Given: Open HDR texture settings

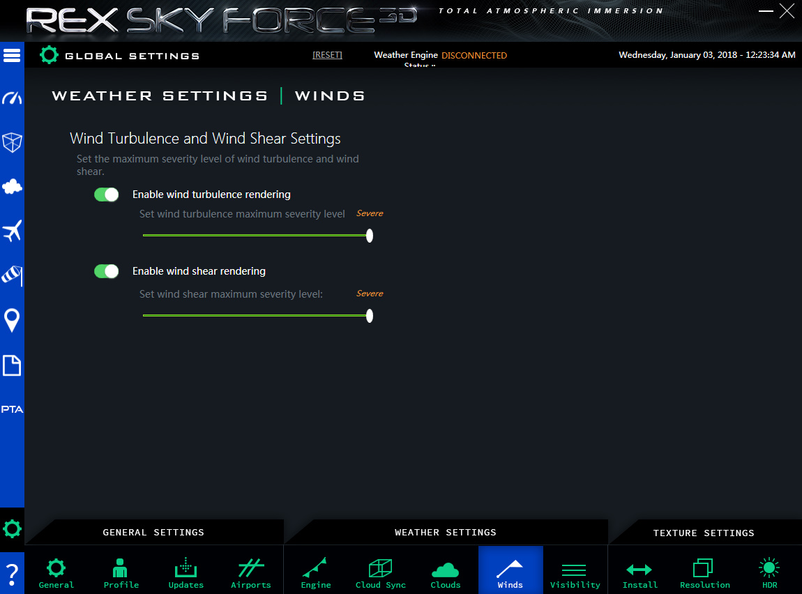Looking at the screenshot, I should 769,573.
